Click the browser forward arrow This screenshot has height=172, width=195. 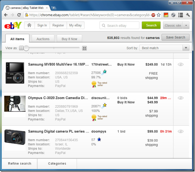coord(12,15)
